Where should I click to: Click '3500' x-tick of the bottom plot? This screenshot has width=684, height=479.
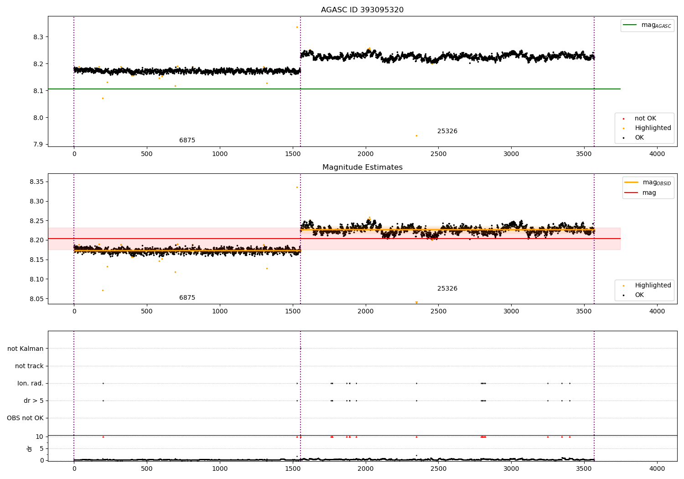[584, 469]
